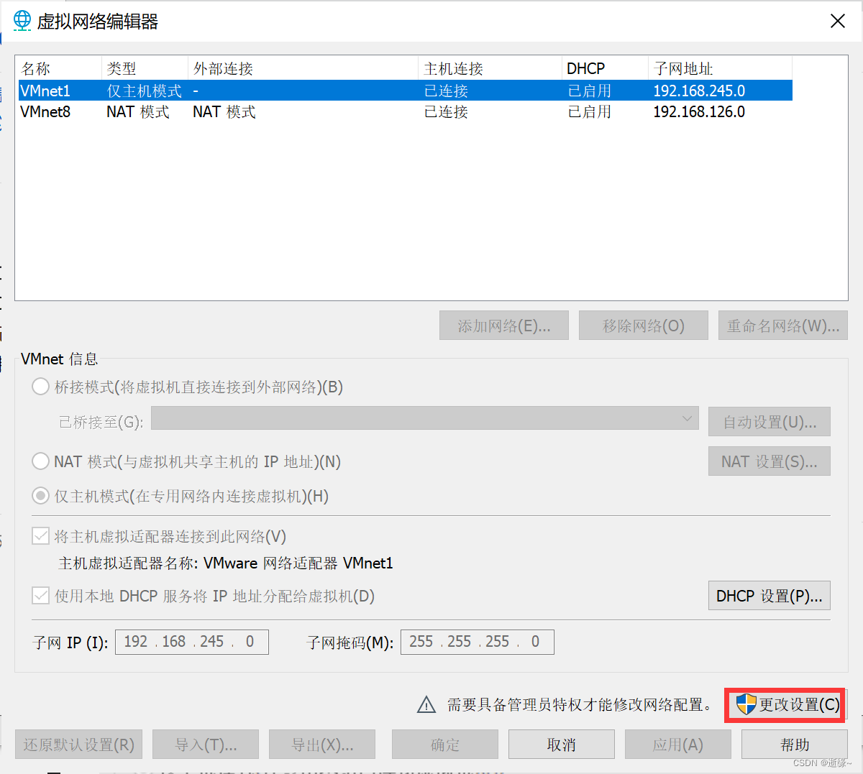Image resolution: width=863 pixels, height=774 pixels.
Task: Click the 更改设置(C) shield button
Action: coord(787,705)
